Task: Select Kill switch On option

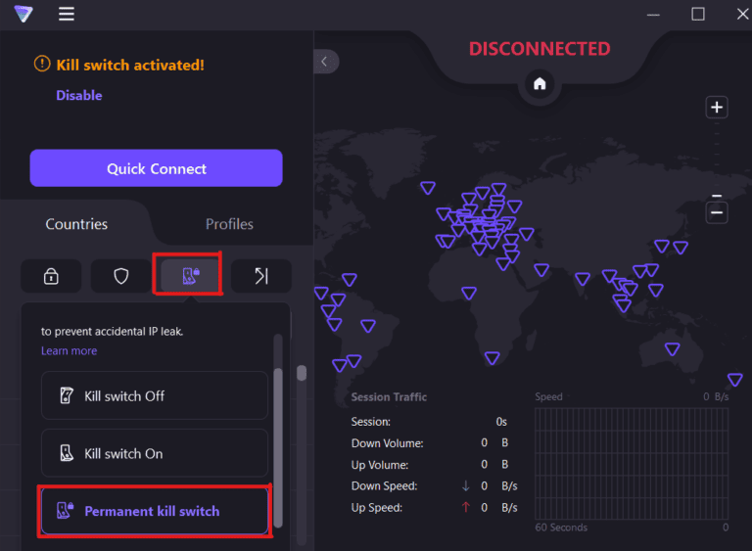Action: pyautogui.click(x=154, y=454)
